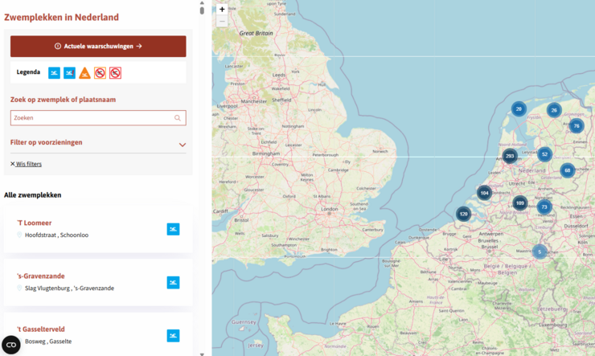Click the Wis filters link

coord(27,164)
